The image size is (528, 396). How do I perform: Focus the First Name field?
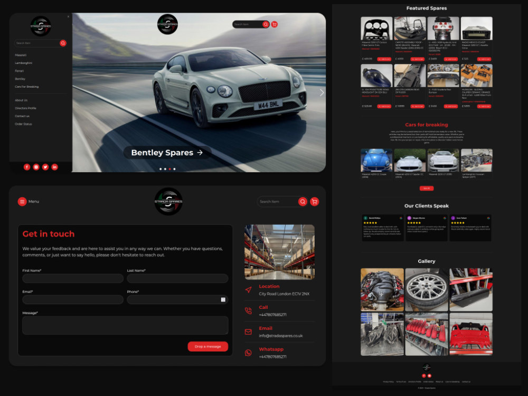tap(73, 278)
